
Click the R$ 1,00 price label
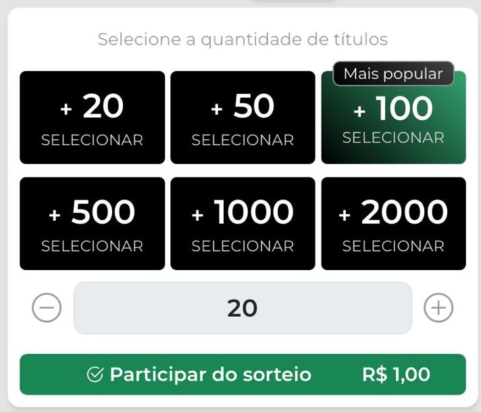[x=396, y=375]
